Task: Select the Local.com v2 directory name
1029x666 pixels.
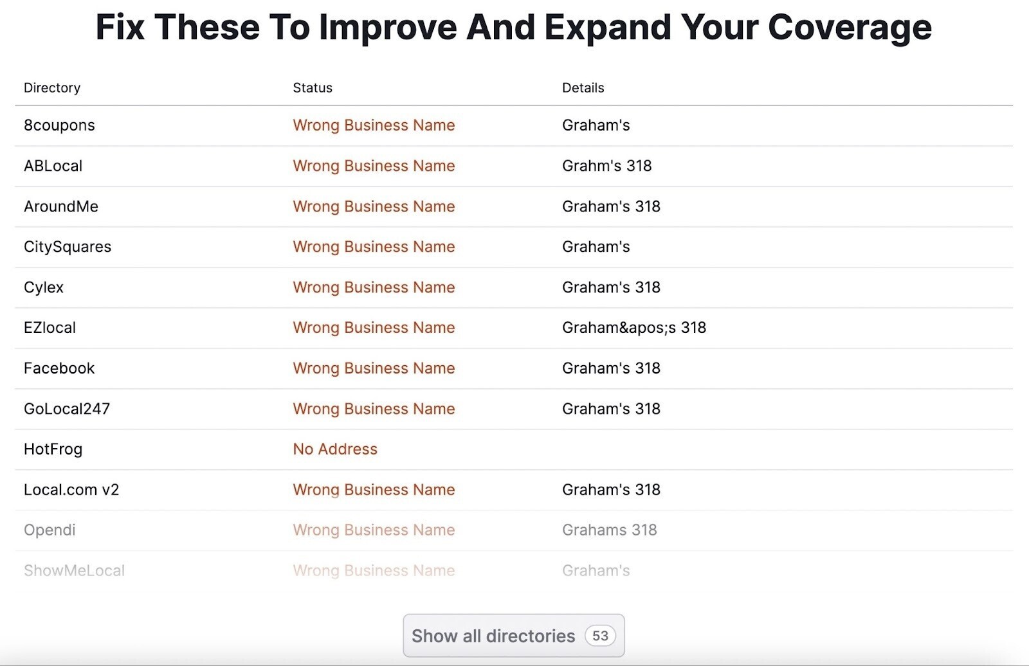Action: click(71, 490)
